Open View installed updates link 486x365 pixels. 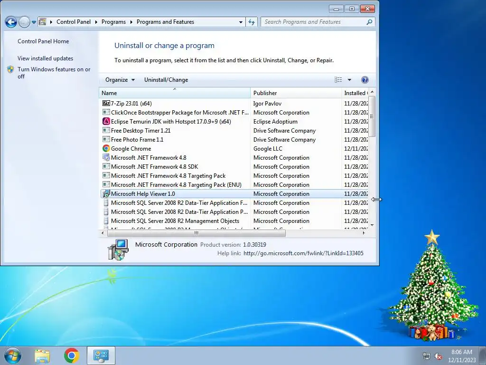click(45, 58)
